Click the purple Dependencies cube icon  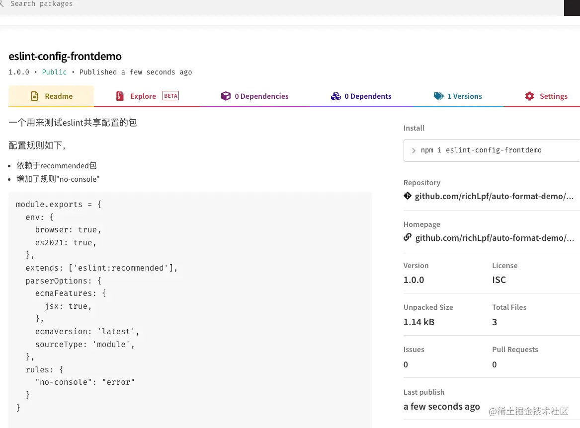[x=226, y=96]
